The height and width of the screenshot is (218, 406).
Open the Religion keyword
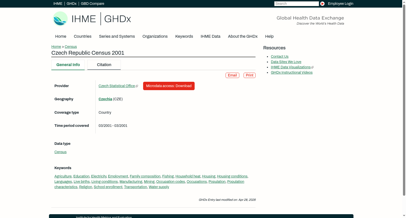click(86, 187)
